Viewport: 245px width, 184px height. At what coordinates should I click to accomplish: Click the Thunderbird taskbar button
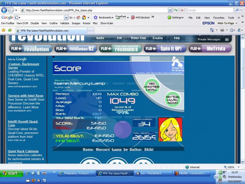coord(153,173)
